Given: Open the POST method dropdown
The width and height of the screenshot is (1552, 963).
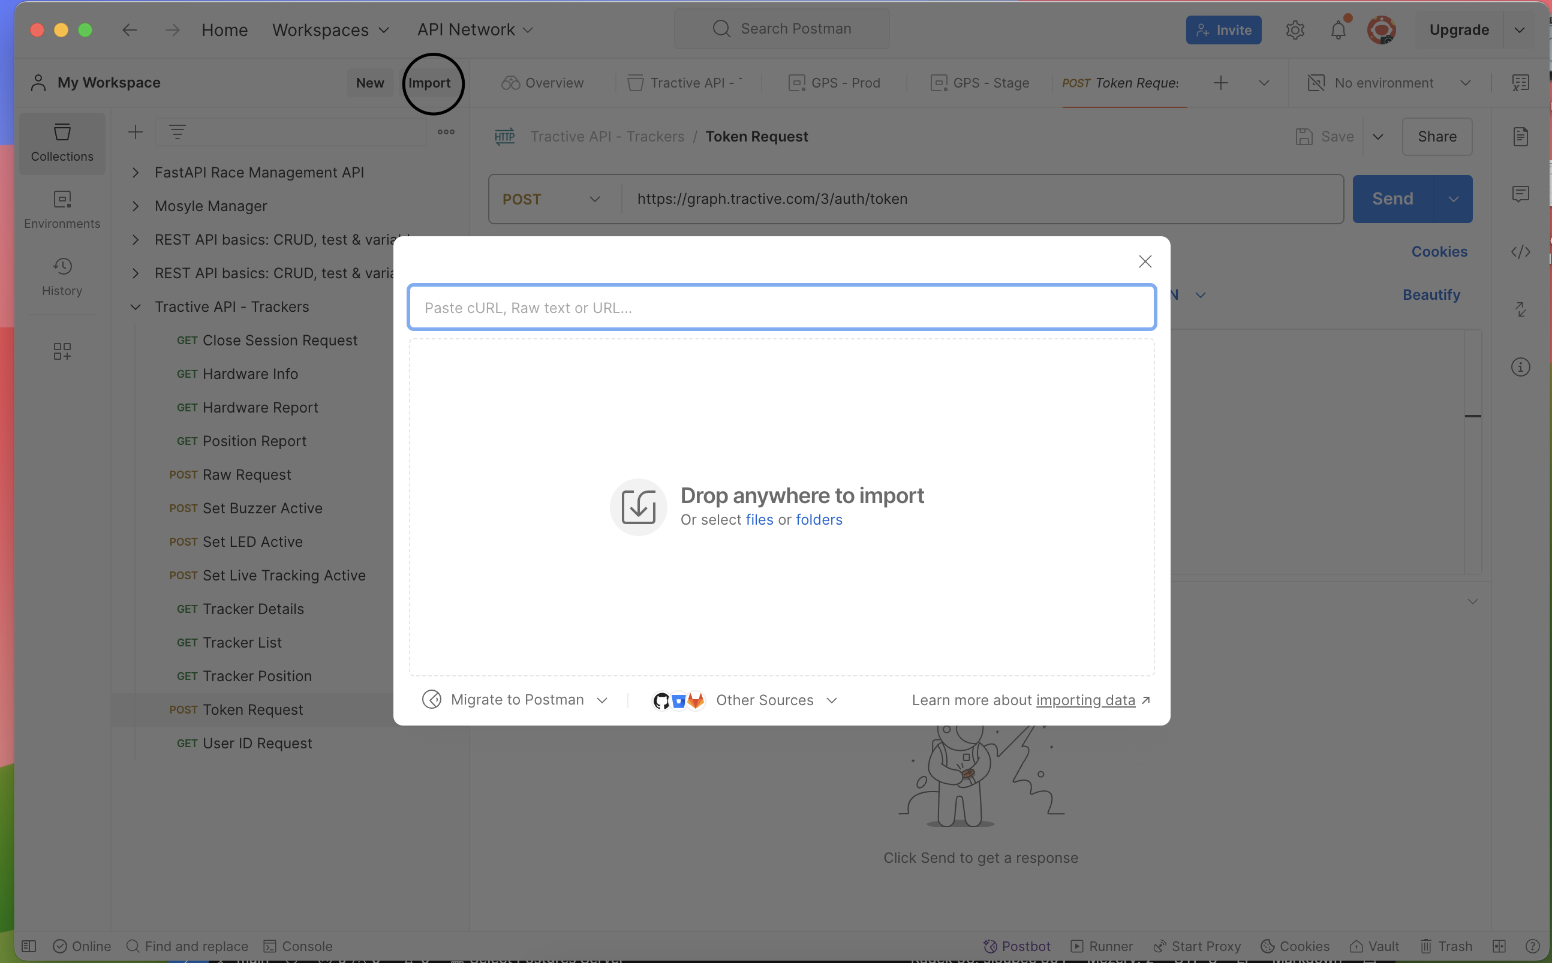Looking at the screenshot, I should pyautogui.click(x=552, y=198).
